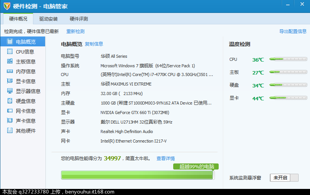
Task: Click the 导出配置信息 link
Action: (293, 31)
